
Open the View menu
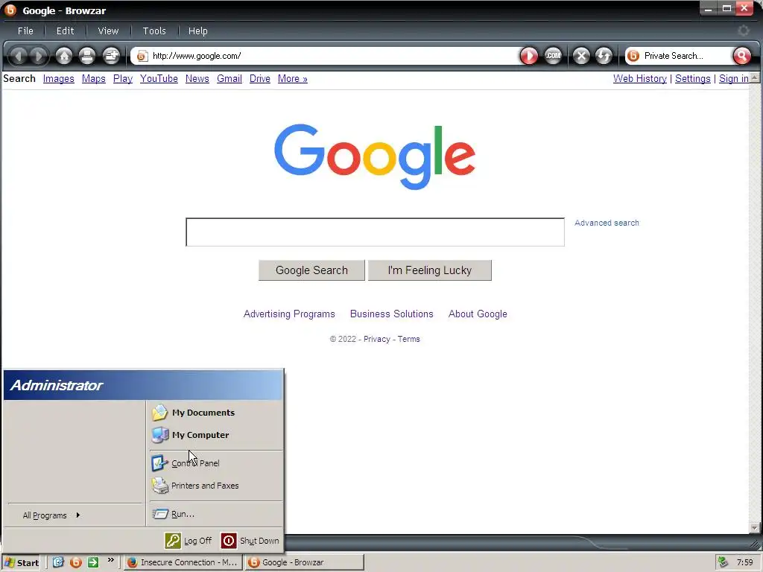(x=108, y=31)
